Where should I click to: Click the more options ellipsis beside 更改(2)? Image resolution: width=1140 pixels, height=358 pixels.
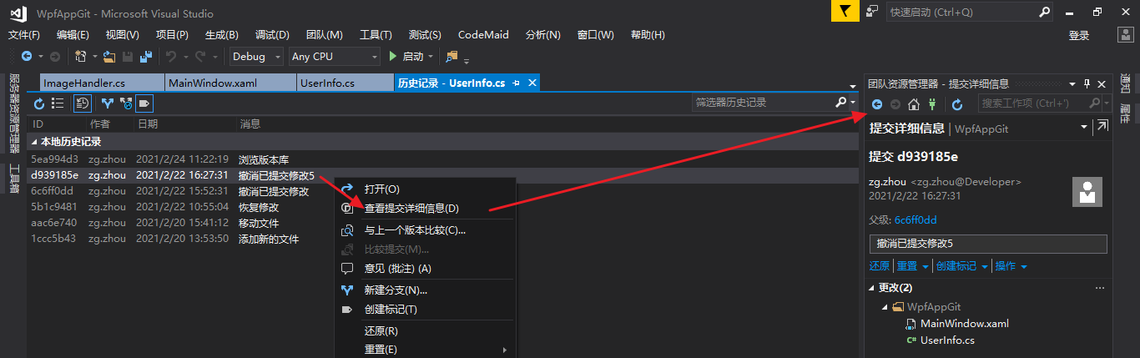tap(1100, 288)
